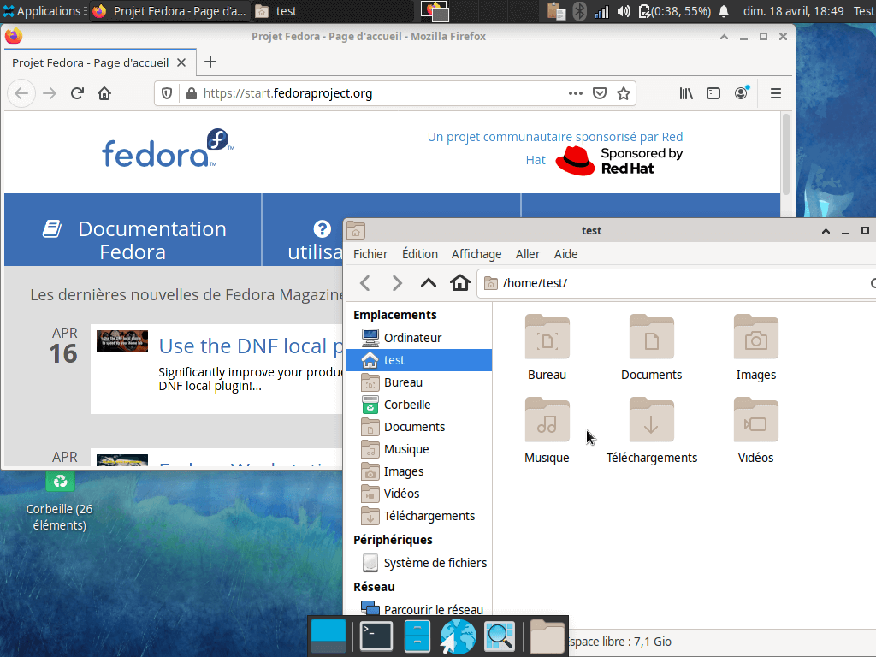
Task: Click the clock dim. 18 avril
Action: click(793, 10)
